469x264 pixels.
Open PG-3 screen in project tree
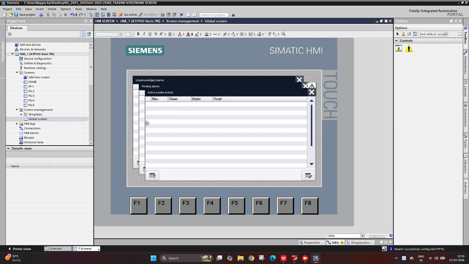click(31, 96)
